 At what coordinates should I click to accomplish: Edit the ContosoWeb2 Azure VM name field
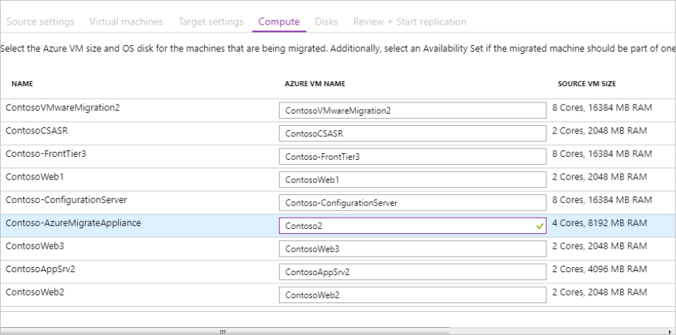412,295
